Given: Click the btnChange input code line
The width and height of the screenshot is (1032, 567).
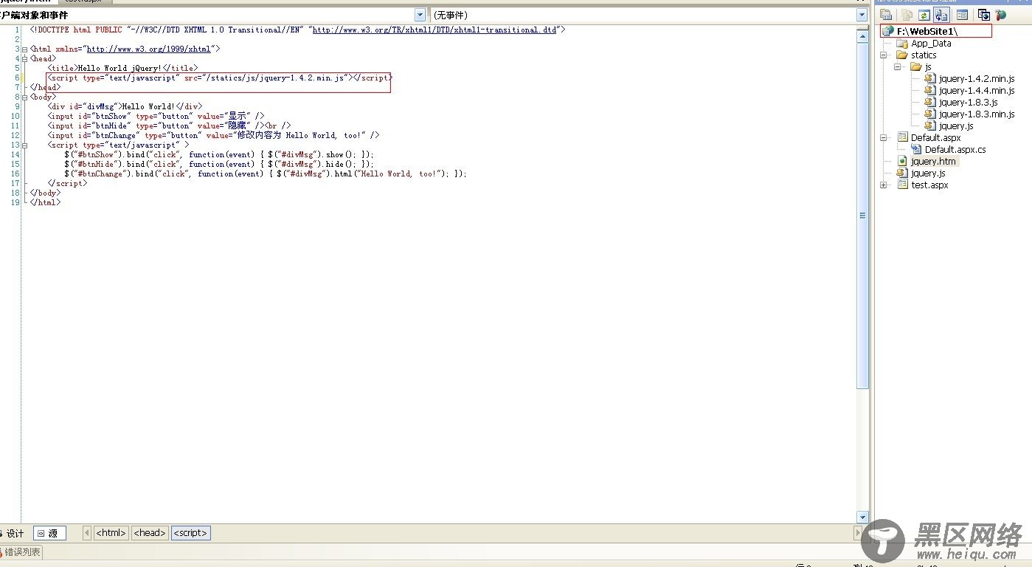Looking at the screenshot, I should [x=213, y=135].
